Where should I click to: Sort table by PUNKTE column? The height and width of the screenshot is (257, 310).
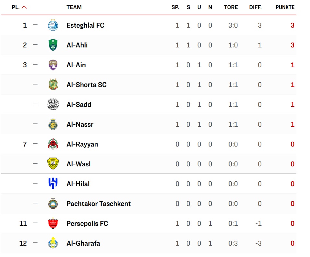click(x=285, y=7)
